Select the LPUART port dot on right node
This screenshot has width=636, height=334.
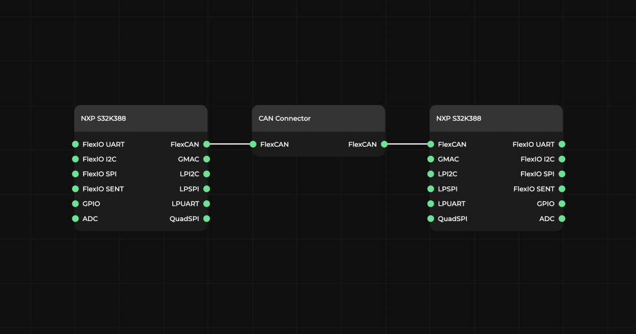[x=431, y=204]
